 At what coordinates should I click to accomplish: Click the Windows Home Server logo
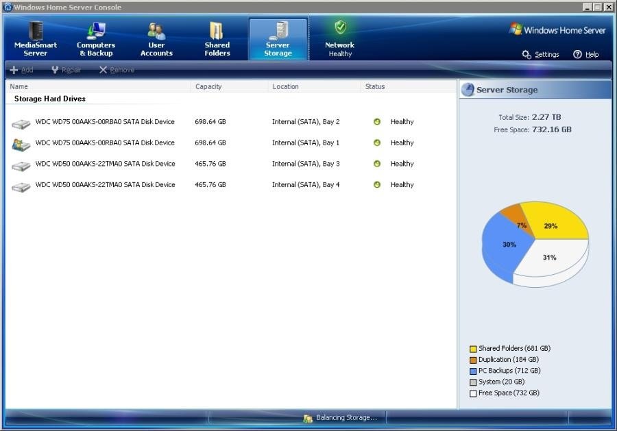pos(557,30)
